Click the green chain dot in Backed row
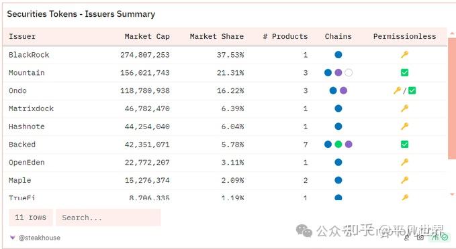The height and width of the screenshot is (249, 456). click(338, 144)
